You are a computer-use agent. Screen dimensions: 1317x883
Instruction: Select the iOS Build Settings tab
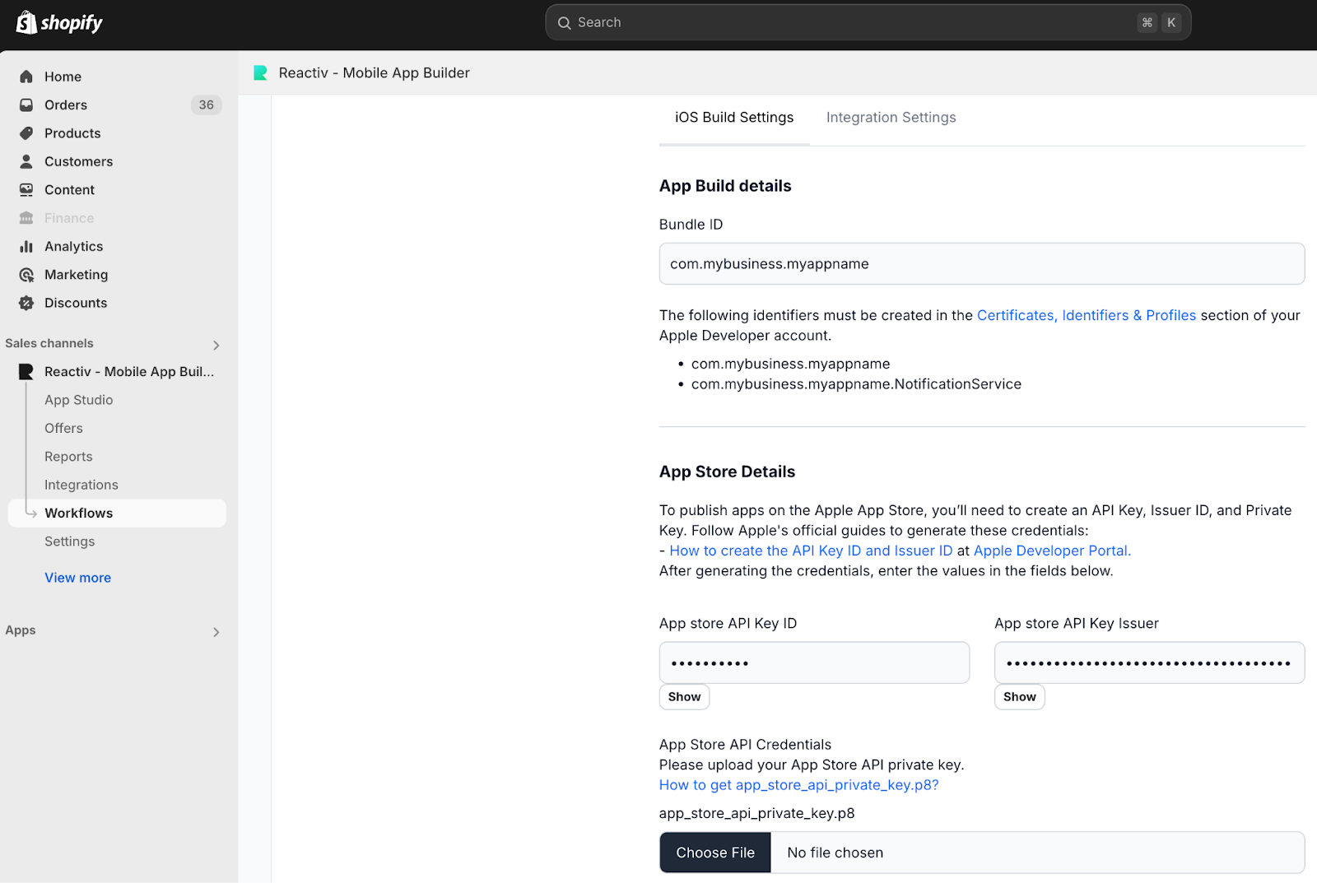coord(734,118)
